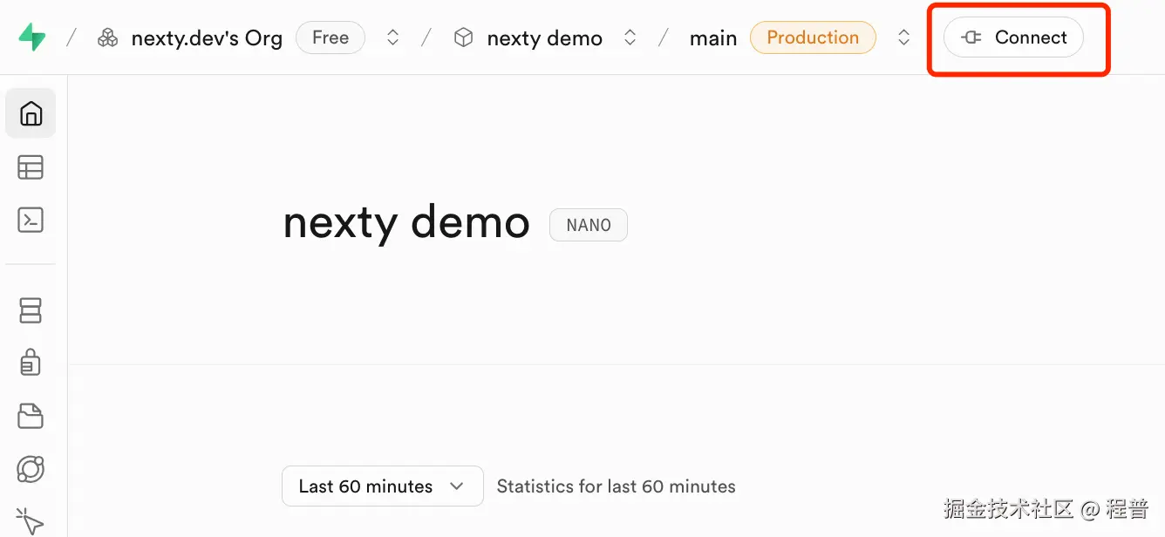Open the Storage folder icon
Screen dimensions: 1165x537
click(x=31, y=416)
